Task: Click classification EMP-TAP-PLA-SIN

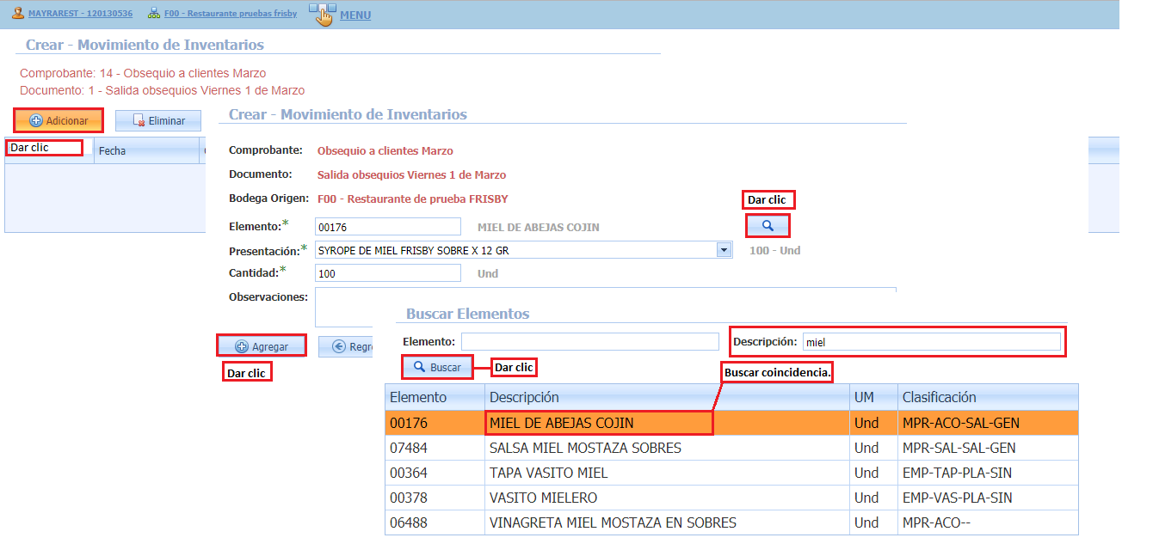Action: tap(958, 474)
